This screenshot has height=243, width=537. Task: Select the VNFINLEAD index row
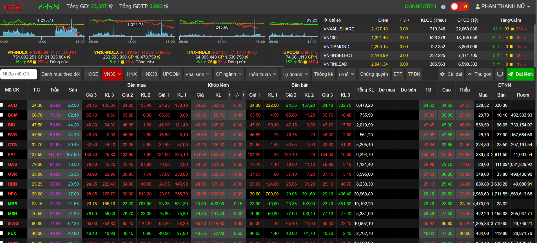coord(427,64)
